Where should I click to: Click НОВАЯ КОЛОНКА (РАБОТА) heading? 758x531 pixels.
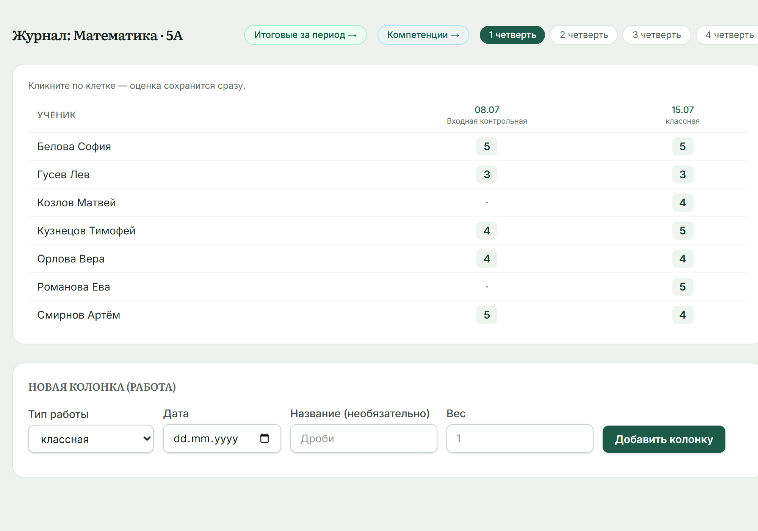[x=102, y=387]
